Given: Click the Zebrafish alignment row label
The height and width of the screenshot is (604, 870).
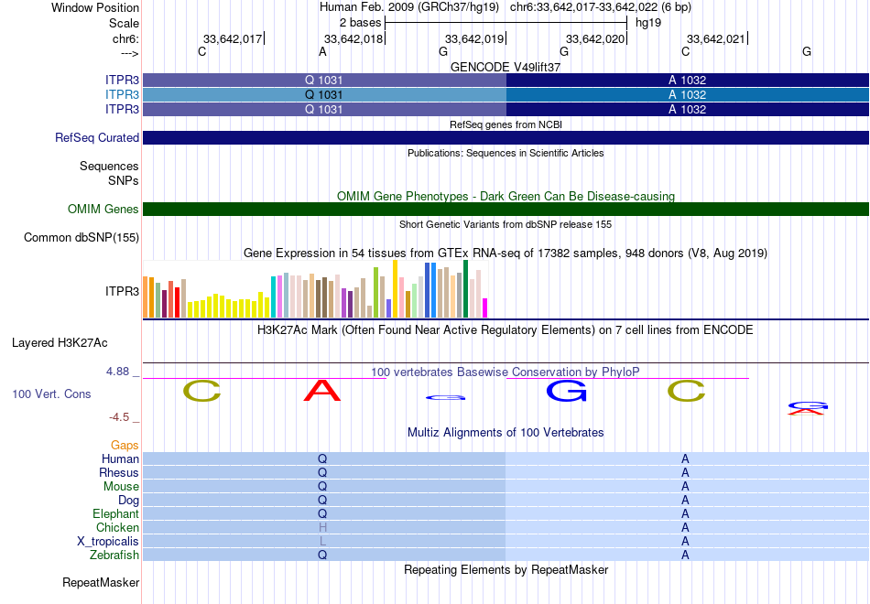Looking at the screenshot, I should pos(114,555).
